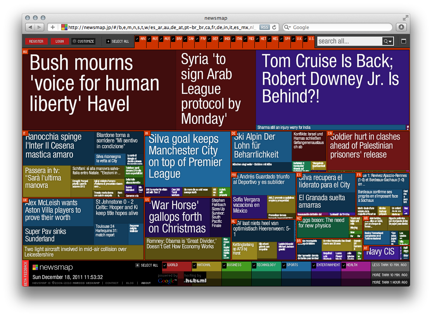Expand the search all dropdown arrow
Viewport: 432px width, 317px height.
pos(388,41)
